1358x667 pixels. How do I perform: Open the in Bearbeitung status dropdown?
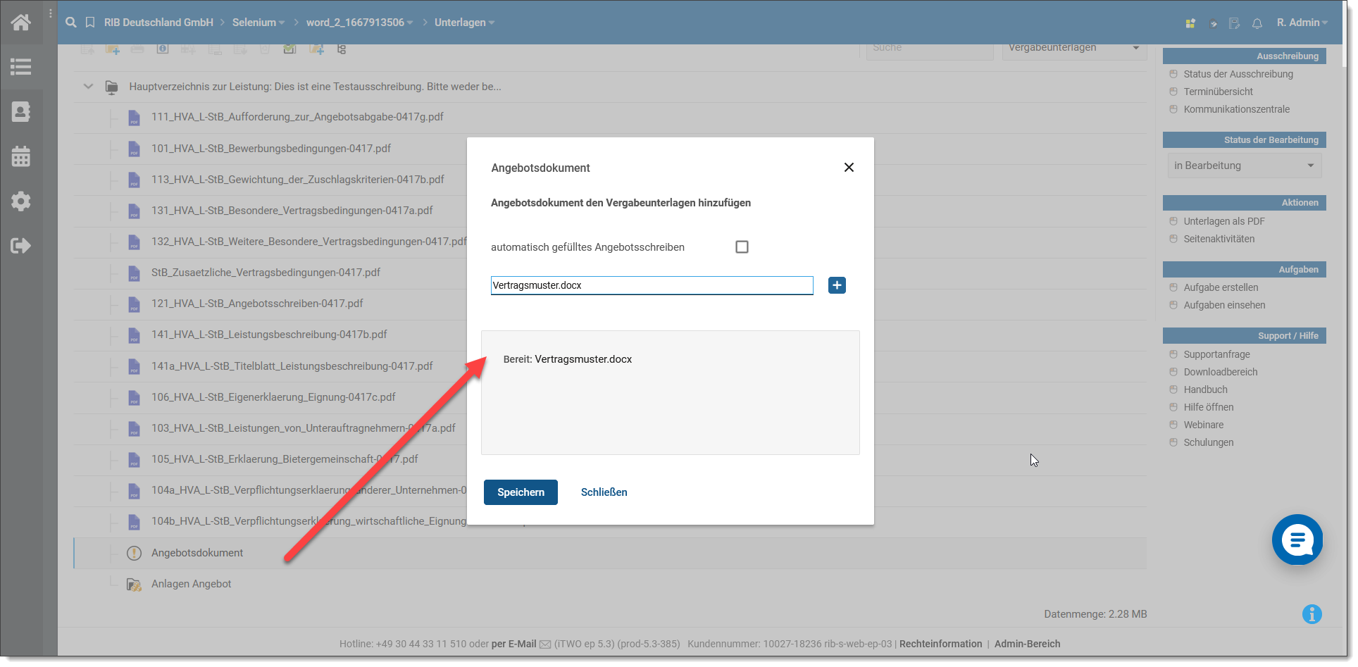[x=1245, y=166]
